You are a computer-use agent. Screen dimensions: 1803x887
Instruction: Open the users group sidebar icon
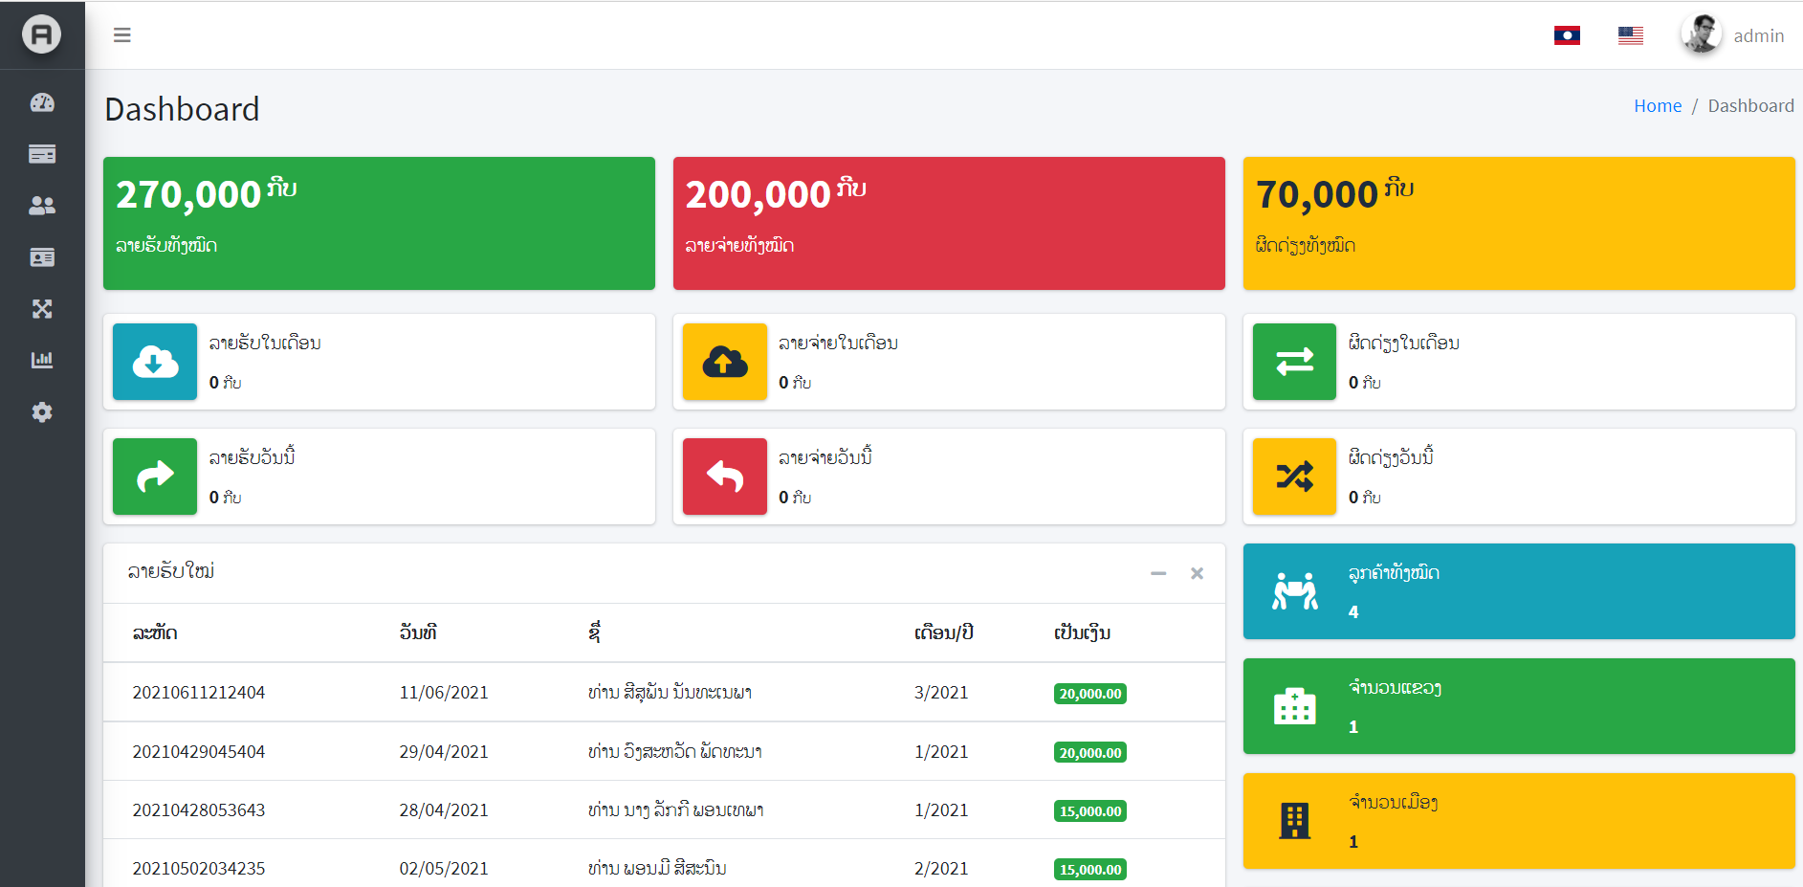pyautogui.click(x=42, y=206)
